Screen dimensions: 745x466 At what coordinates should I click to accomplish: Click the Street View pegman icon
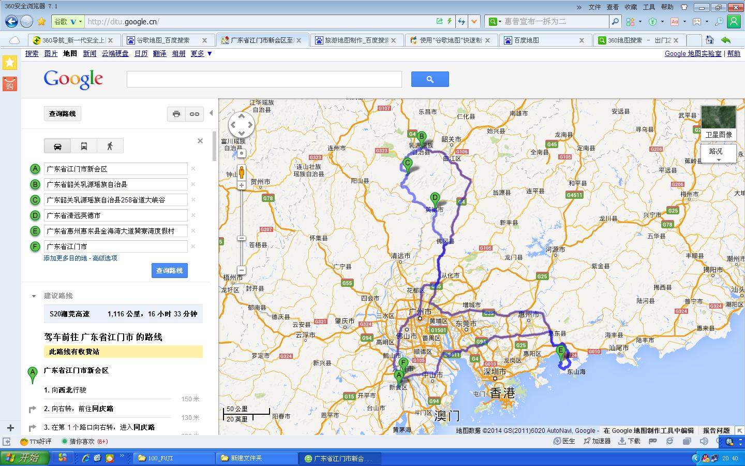pyautogui.click(x=241, y=172)
